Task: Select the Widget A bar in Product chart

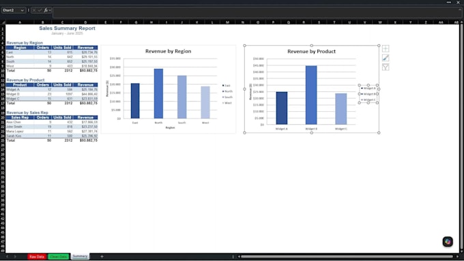Action: click(281, 108)
